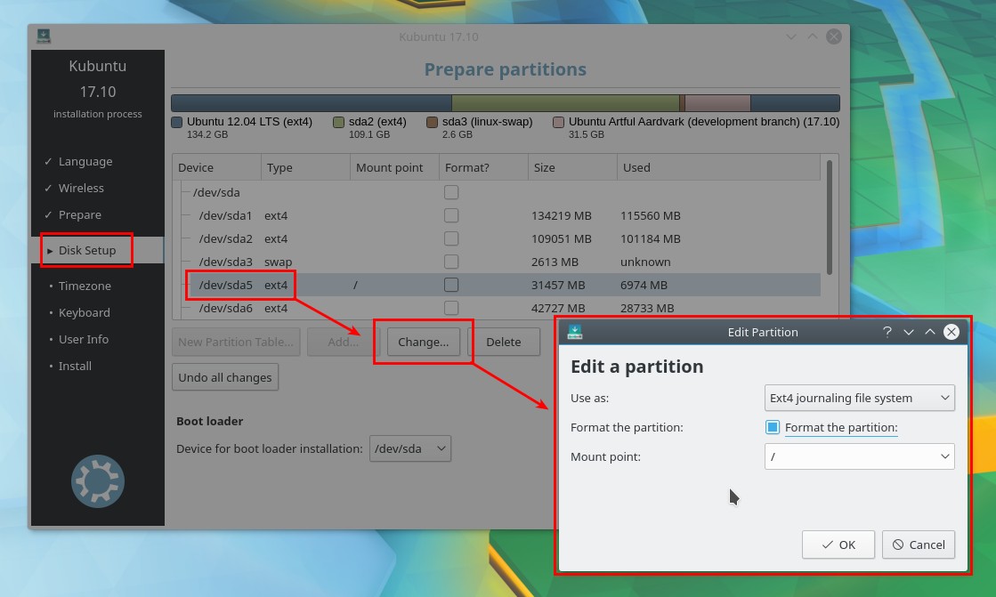The height and width of the screenshot is (597, 996).
Task: Check the Format? box for /dev/sda1
Action: tap(451, 215)
